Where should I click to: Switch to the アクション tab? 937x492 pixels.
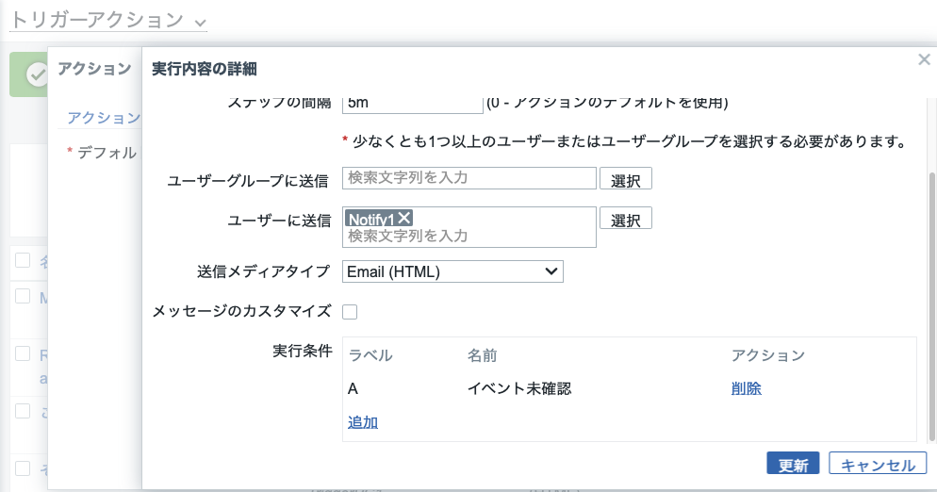(104, 117)
